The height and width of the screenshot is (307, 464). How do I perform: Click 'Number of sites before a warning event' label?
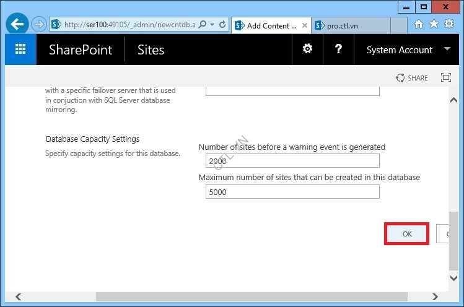292,147
